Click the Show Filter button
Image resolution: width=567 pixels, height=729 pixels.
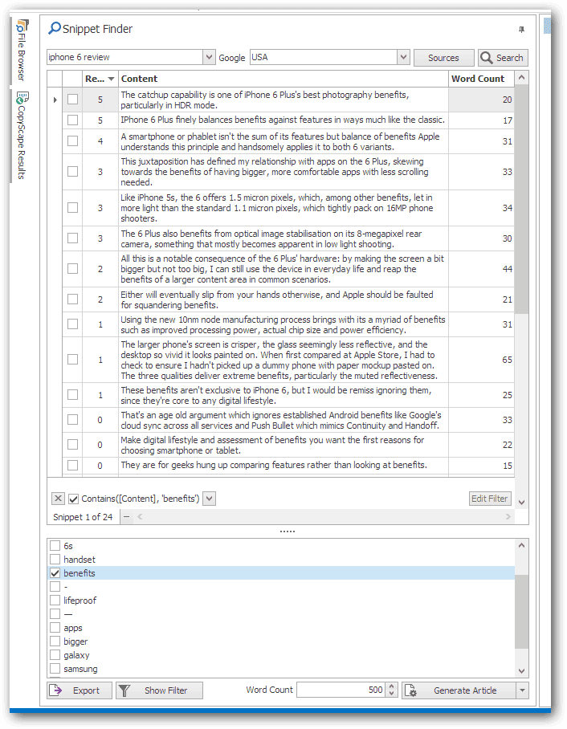coord(159,690)
